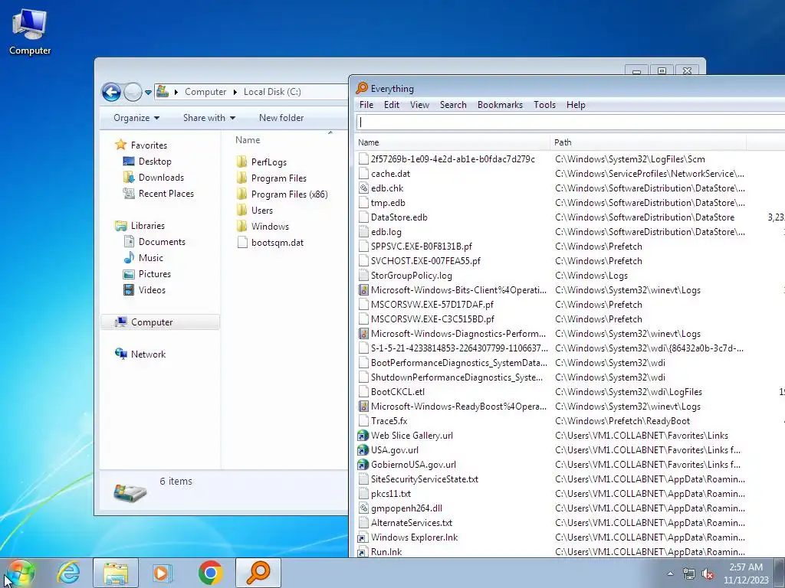Open Everything Help menu
Screen dimensions: 785x588
tap(576, 105)
